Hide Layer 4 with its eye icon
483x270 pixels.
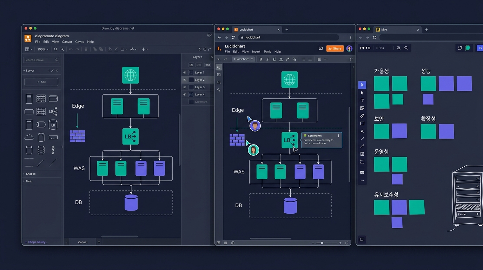pos(185,95)
